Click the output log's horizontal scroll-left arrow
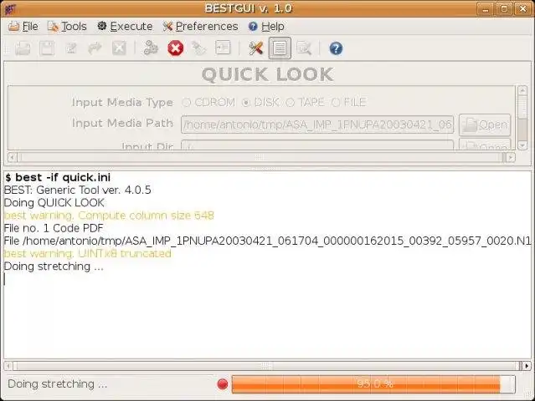The height and width of the screenshot is (401, 535). click(8, 366)
